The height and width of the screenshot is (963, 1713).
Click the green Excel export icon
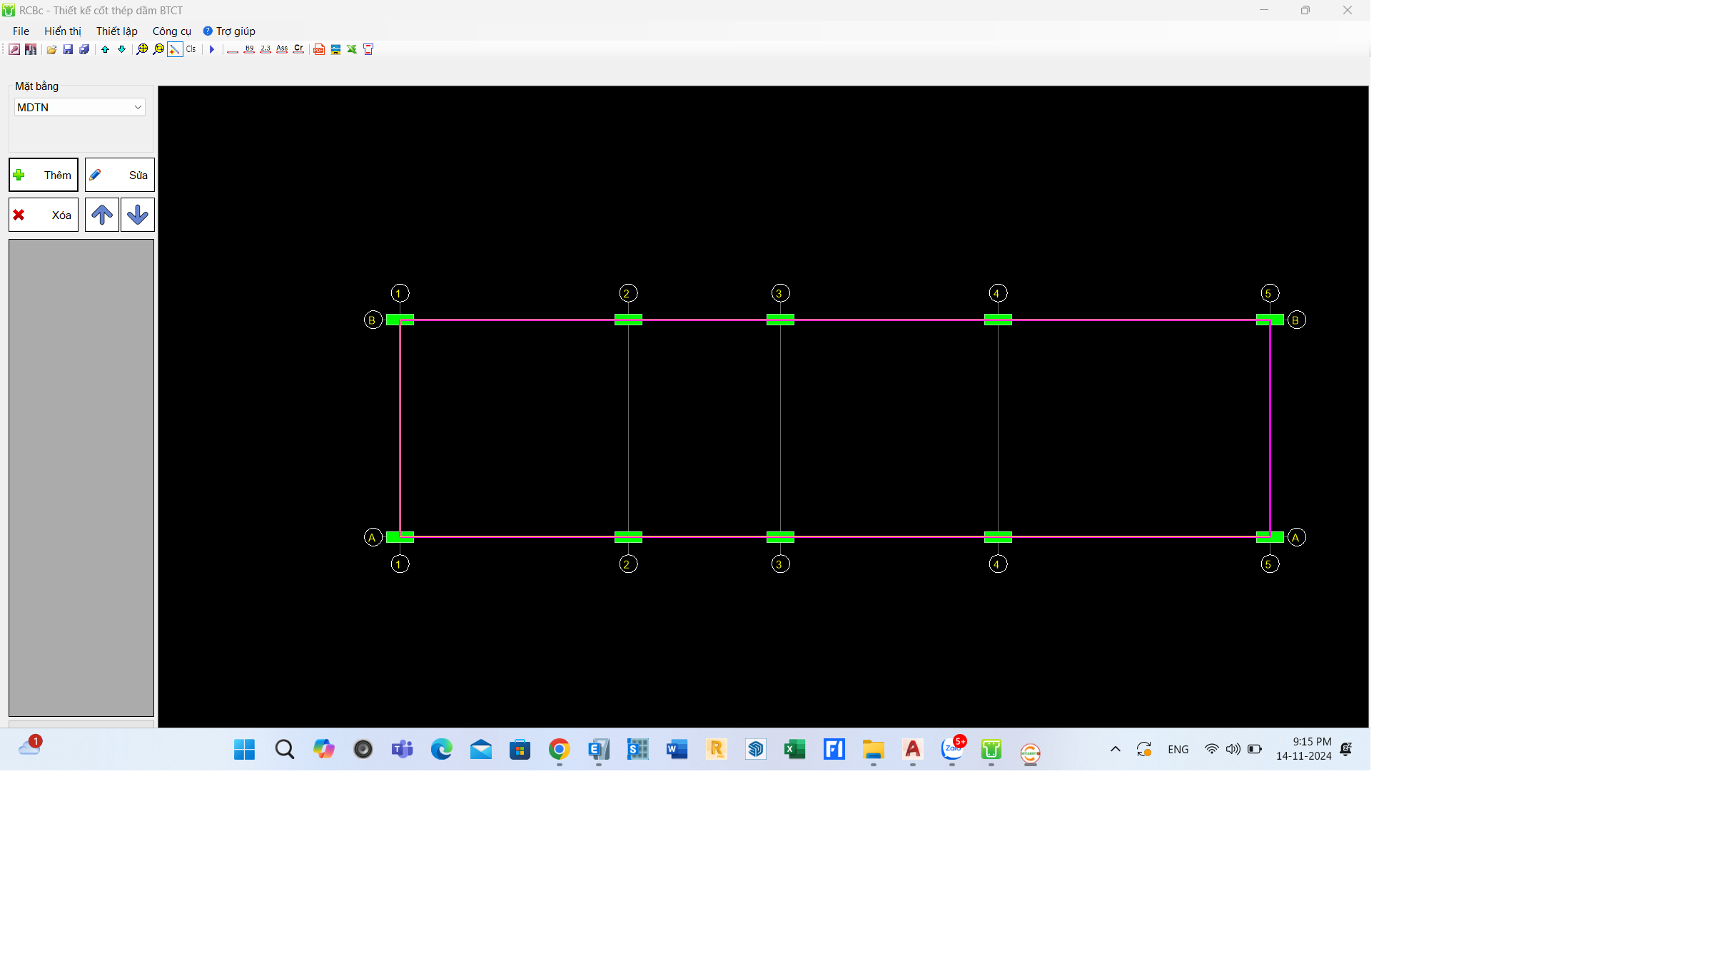(352, 49)
